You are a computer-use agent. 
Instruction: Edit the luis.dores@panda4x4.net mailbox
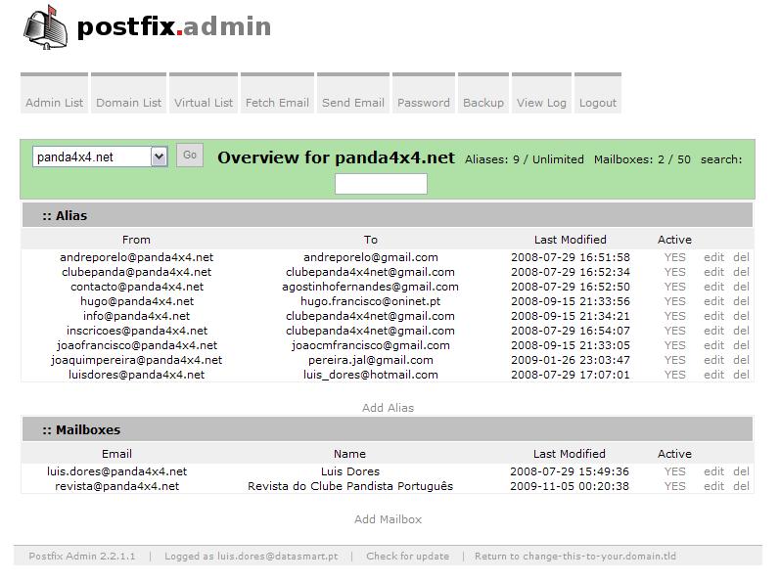(713, 471)
